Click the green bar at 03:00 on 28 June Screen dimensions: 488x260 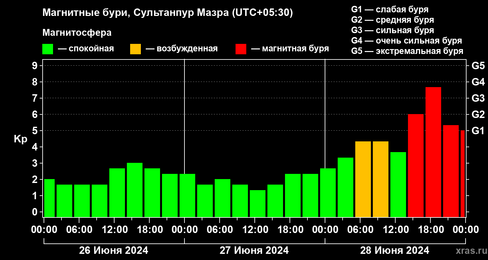tap(346, 187)
